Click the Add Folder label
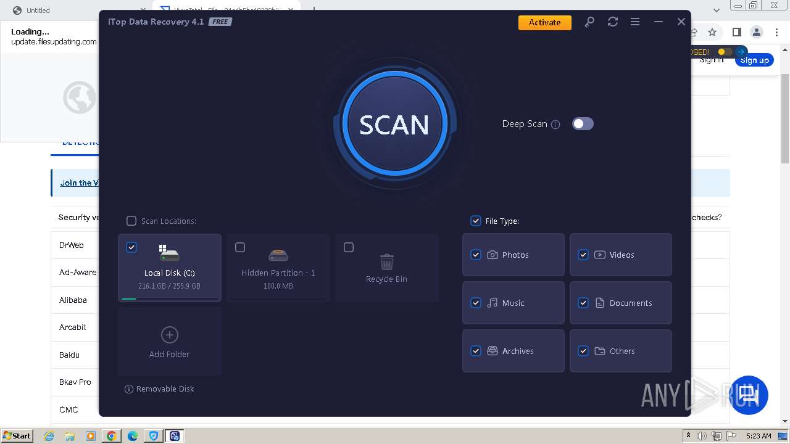 (x=169, y=355)
